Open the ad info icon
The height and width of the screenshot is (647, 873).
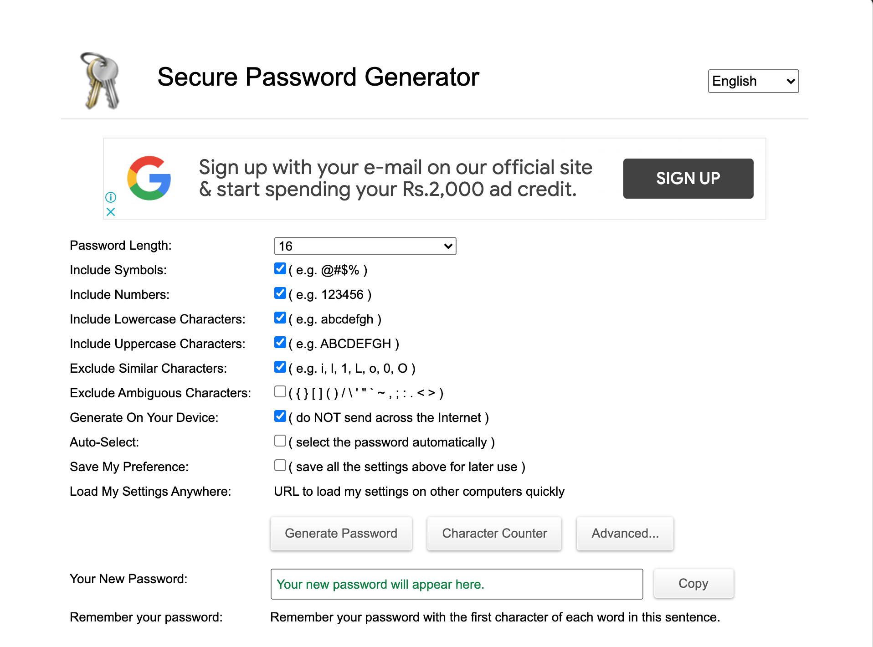point(111,197)
